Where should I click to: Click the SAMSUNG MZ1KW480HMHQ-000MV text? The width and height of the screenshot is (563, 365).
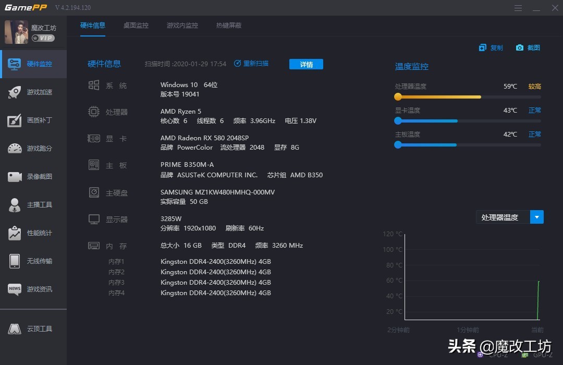pos(217,192)
